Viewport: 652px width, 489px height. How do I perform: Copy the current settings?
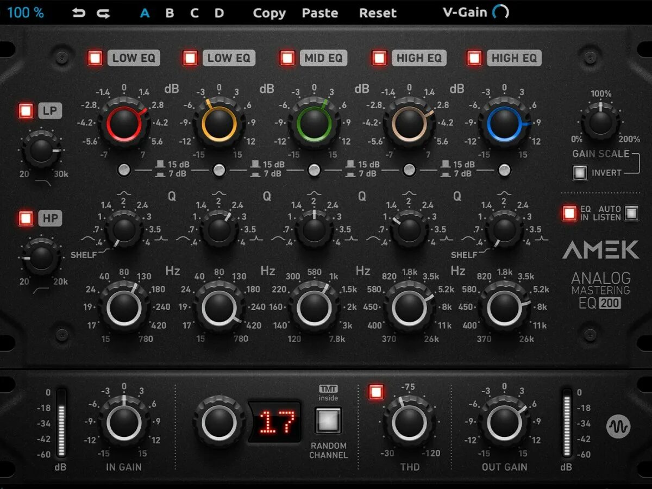tap(269, 13)
